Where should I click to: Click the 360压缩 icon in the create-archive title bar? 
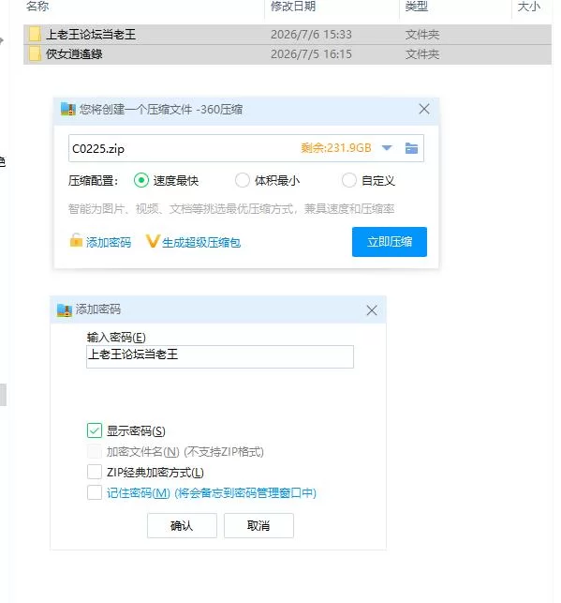[68, 109]
